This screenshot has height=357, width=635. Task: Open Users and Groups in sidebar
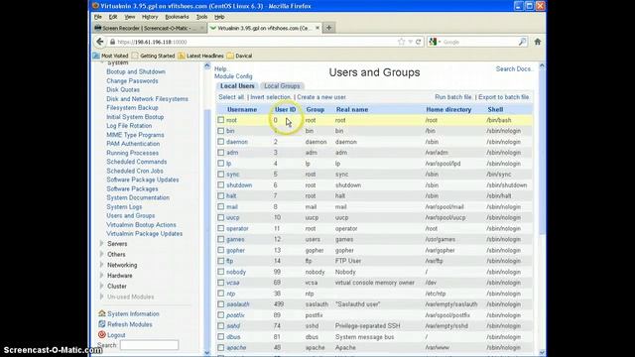[130, 216]
